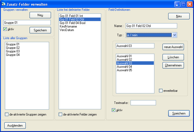The image size is (194, 132).
Task: Click Ausblenden button at bottom
Action: (15, 126)
